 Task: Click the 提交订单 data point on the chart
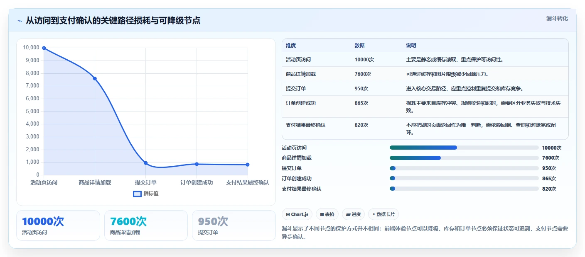tap(146, 163)
